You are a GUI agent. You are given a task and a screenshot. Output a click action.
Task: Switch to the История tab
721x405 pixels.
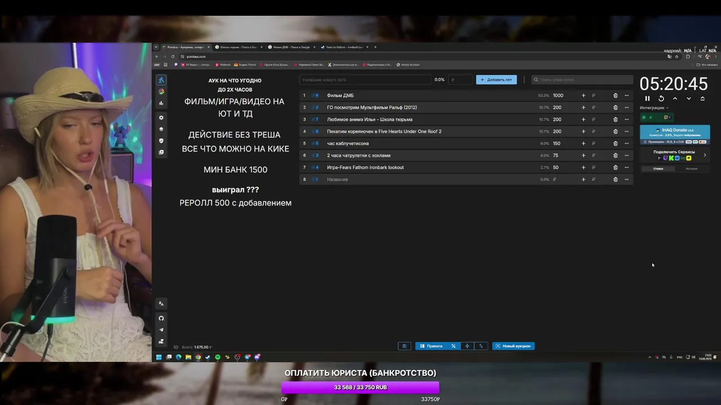point(692,169)
